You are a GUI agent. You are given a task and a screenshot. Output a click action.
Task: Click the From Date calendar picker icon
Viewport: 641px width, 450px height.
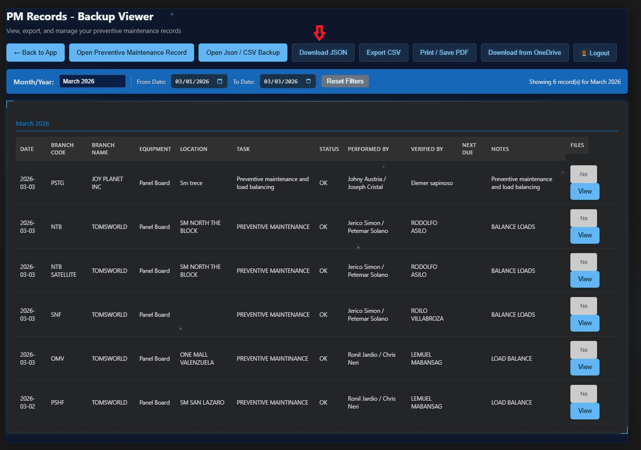pos(220,81)
